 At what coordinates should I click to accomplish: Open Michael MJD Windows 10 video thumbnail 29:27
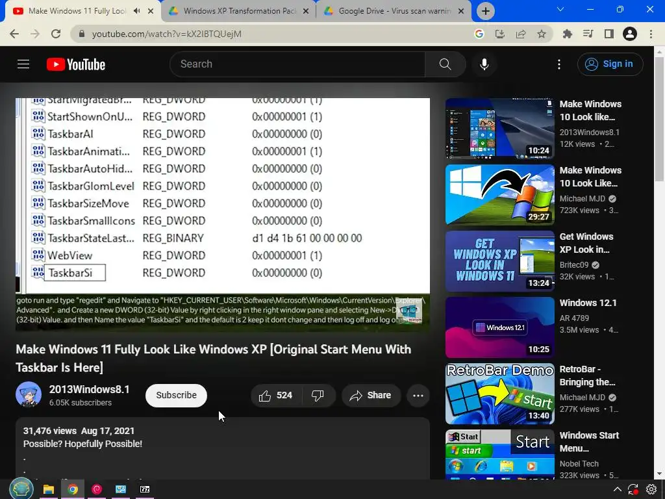click(500, 195)
